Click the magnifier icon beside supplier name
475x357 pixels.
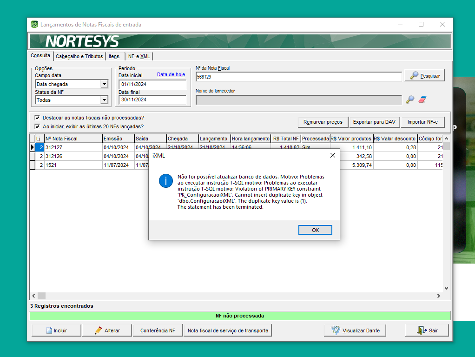click(x=410, y=99)
